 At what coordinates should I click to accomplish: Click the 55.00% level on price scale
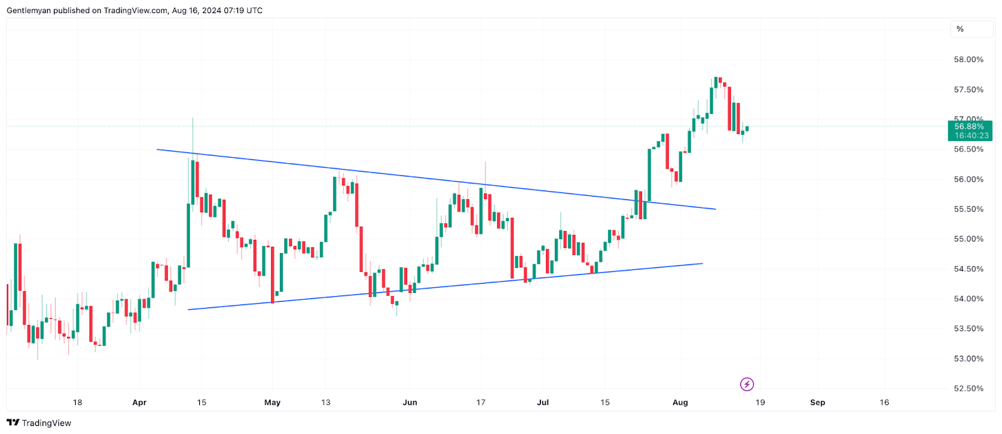(968, 239)
